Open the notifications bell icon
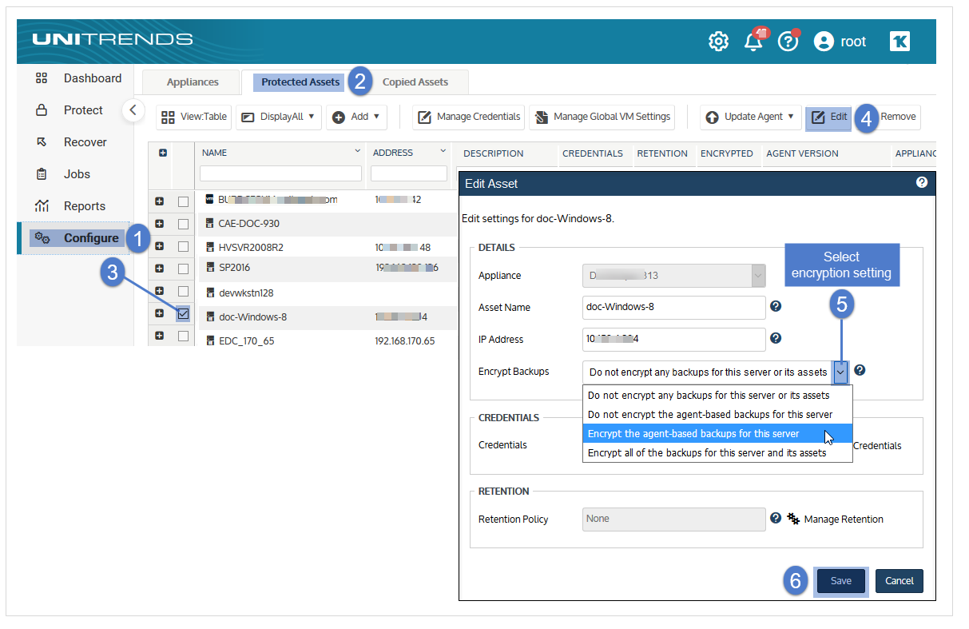 (x=753, y=42)
